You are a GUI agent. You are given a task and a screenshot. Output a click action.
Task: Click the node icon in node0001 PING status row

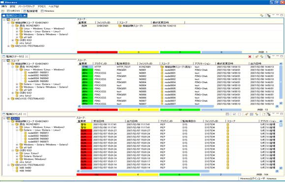click(162, 70)
